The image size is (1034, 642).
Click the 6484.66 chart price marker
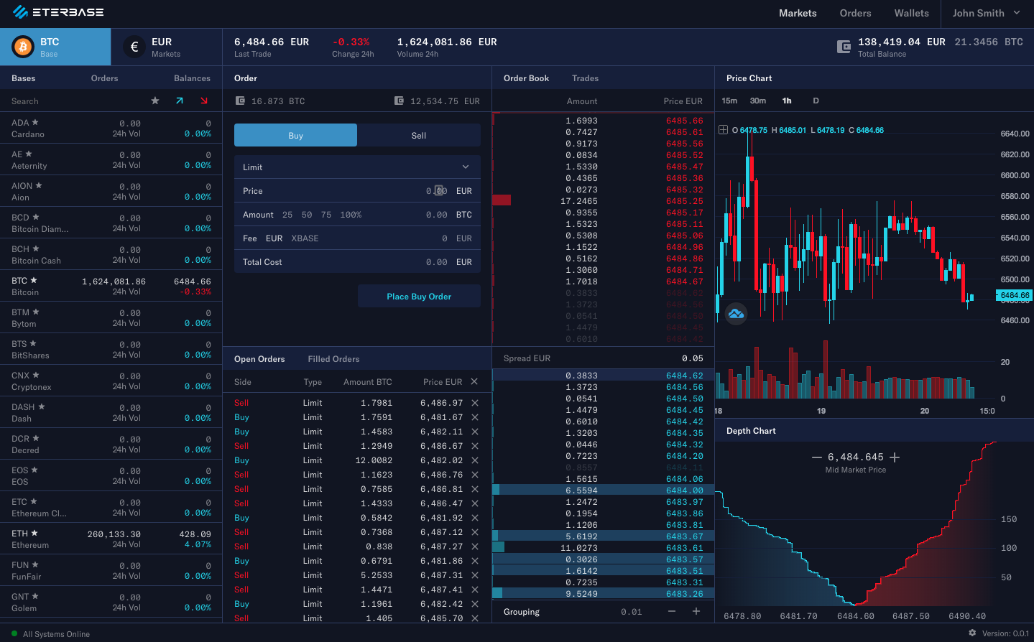(x=1014, y=295)
